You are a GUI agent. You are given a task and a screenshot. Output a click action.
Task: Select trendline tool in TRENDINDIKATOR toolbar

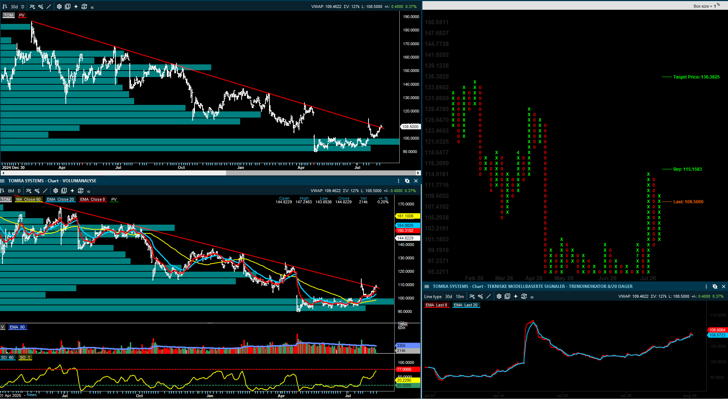(x=489, y=297)
